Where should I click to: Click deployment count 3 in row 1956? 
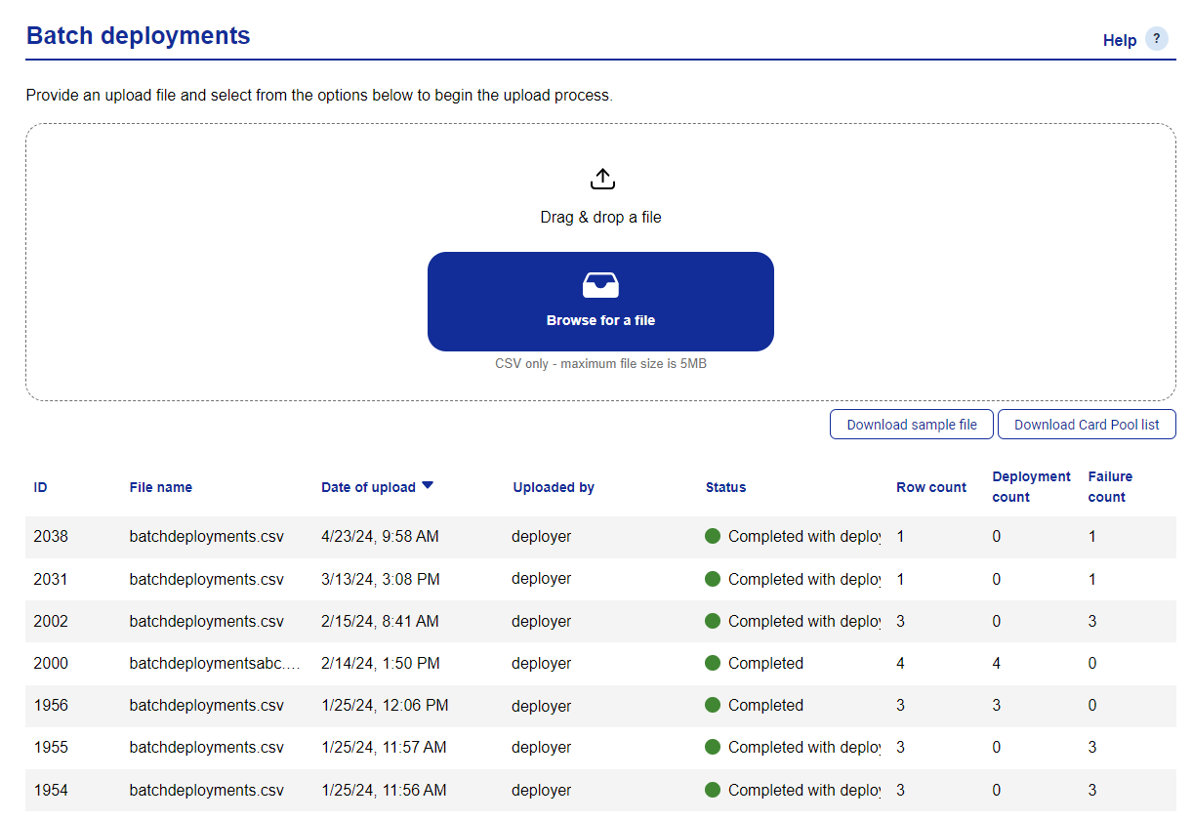[996, 705]
